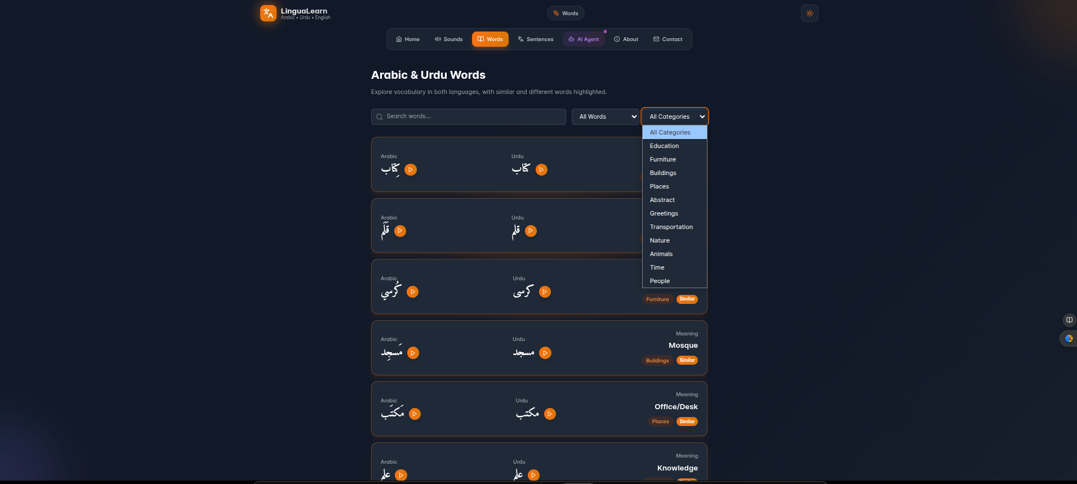Choose Furniture option in dropdown list

point(675,159)
